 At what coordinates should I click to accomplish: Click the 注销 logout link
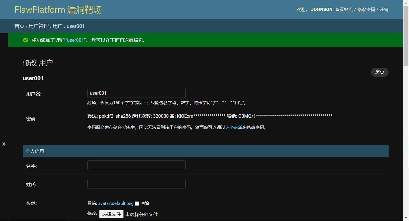click(x=384, y=9)
